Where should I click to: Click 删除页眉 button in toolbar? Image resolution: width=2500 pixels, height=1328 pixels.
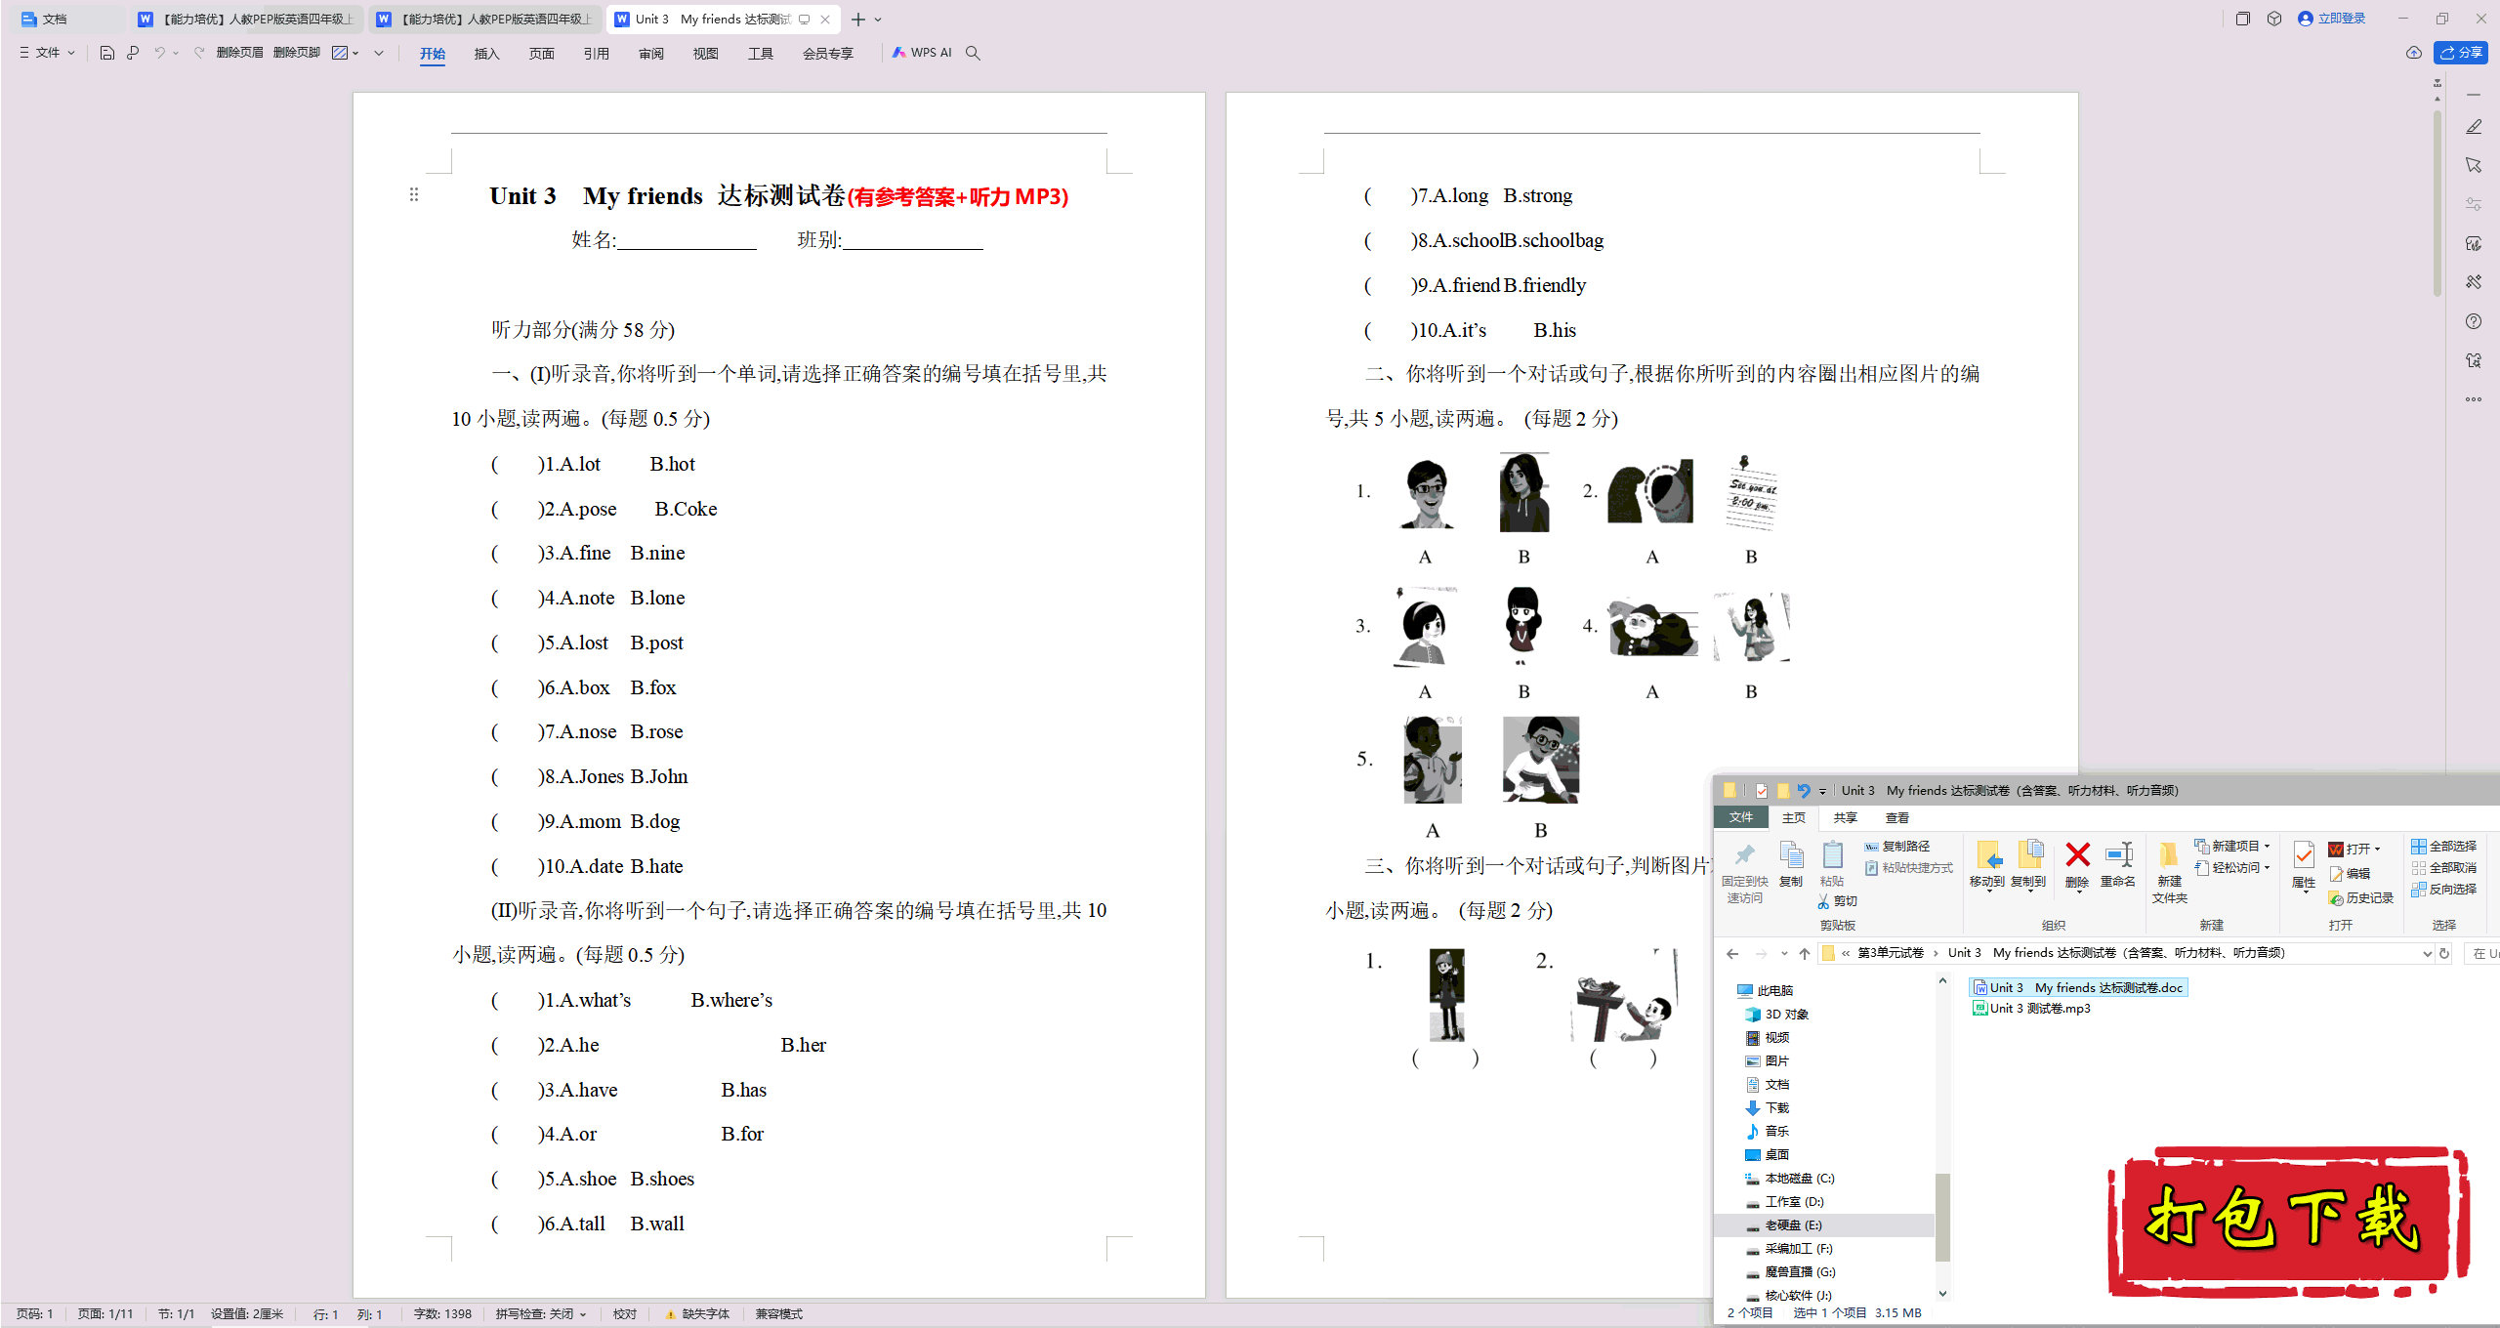240,53
